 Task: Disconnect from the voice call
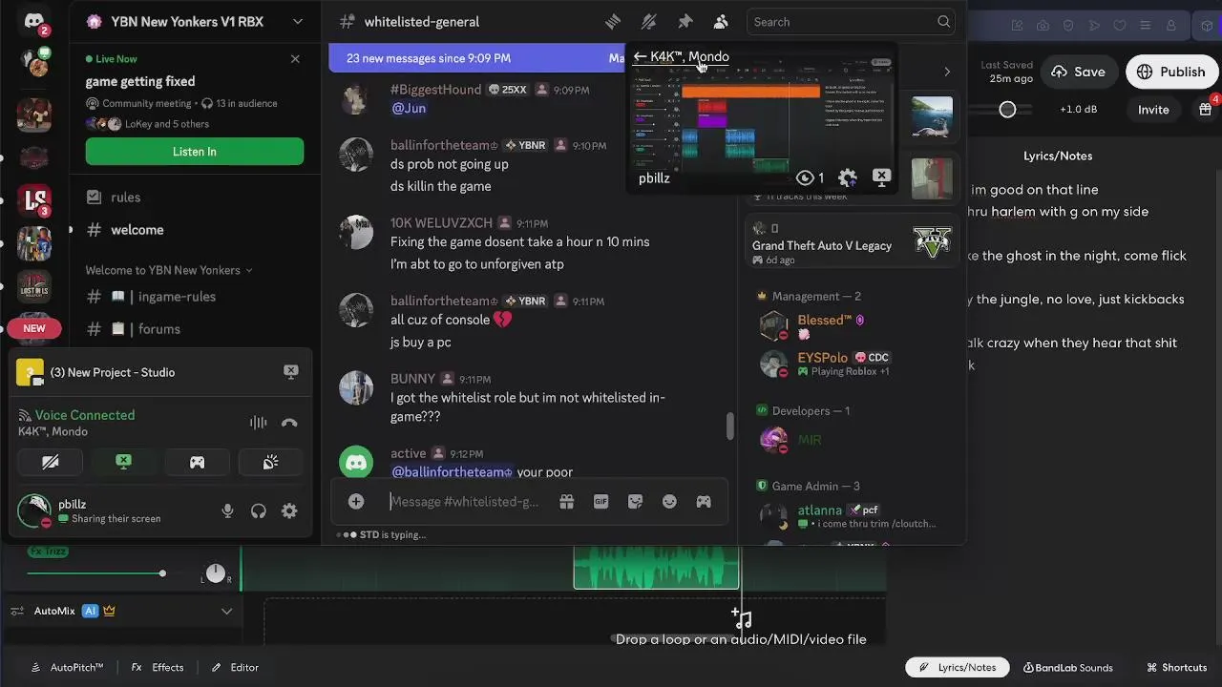tap(290, 423)
